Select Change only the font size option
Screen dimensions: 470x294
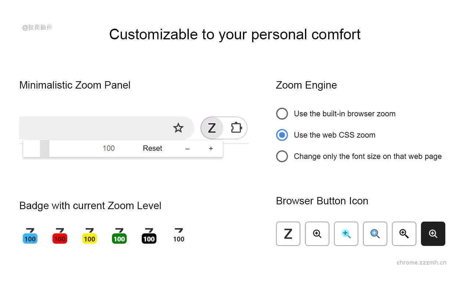pos(282,156)
